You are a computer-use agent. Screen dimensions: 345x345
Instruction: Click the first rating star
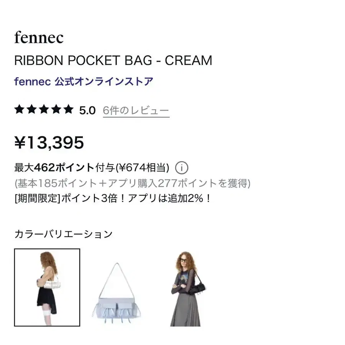(x=20, y=109)
